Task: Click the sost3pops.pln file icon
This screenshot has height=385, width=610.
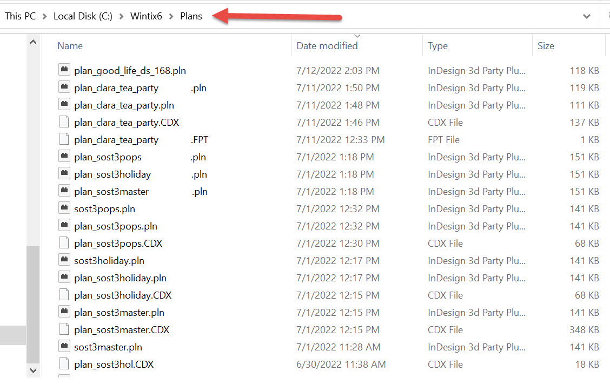Action: [64, 208]
